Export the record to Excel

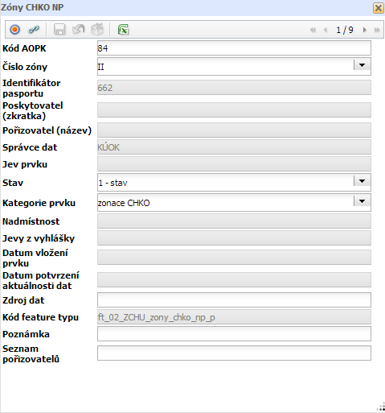coord(123,29)
